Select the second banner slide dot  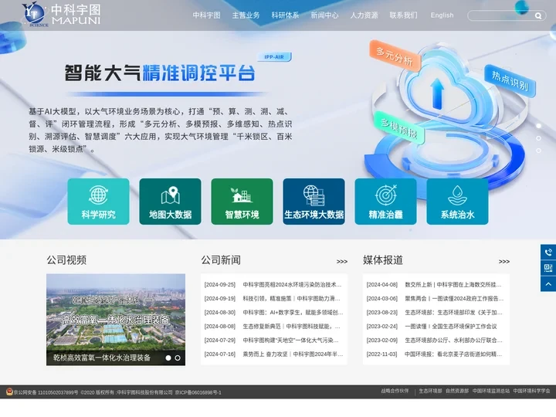pos(538,138)
